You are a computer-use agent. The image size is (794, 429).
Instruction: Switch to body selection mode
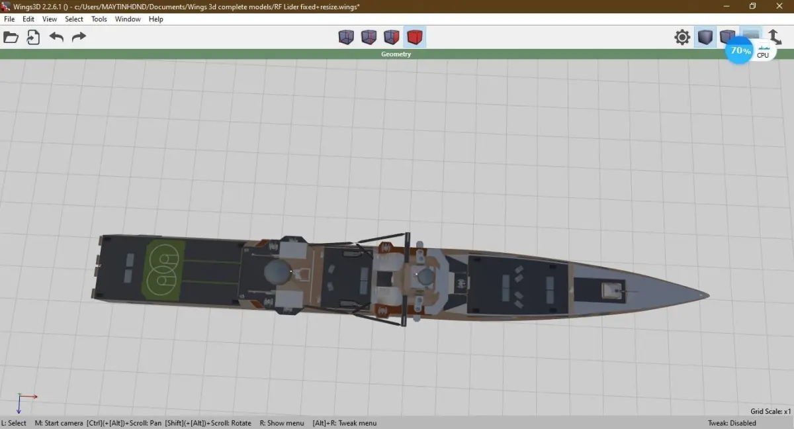coord(415,37)
